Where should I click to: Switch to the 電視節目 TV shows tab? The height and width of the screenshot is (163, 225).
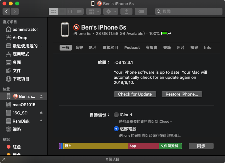click(110, 47)
